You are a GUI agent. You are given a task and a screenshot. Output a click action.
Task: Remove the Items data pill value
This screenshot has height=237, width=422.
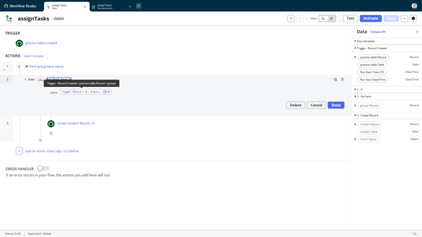pos(109,92)
